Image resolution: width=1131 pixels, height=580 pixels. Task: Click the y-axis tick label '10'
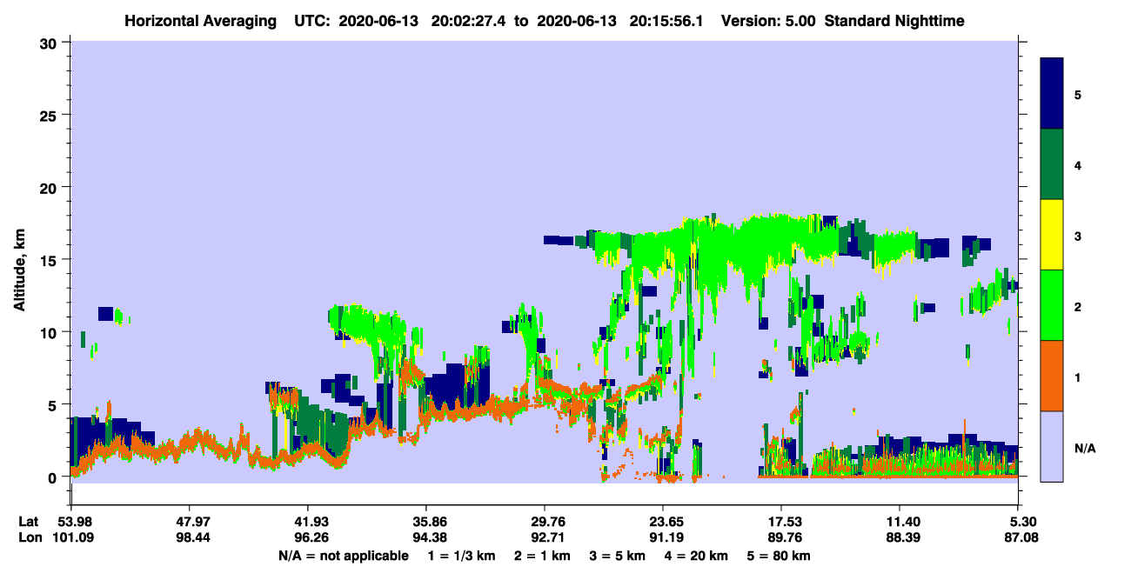pos(50,332)
